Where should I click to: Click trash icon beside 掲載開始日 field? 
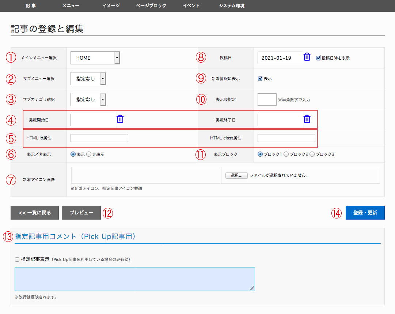120,119
